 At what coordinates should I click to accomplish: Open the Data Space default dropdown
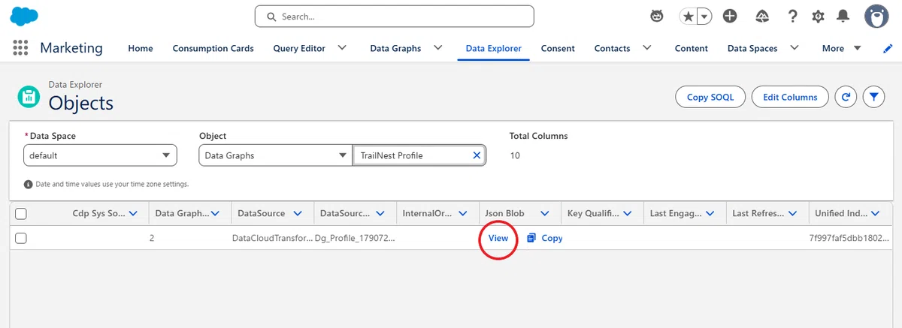tap(100, 155)
